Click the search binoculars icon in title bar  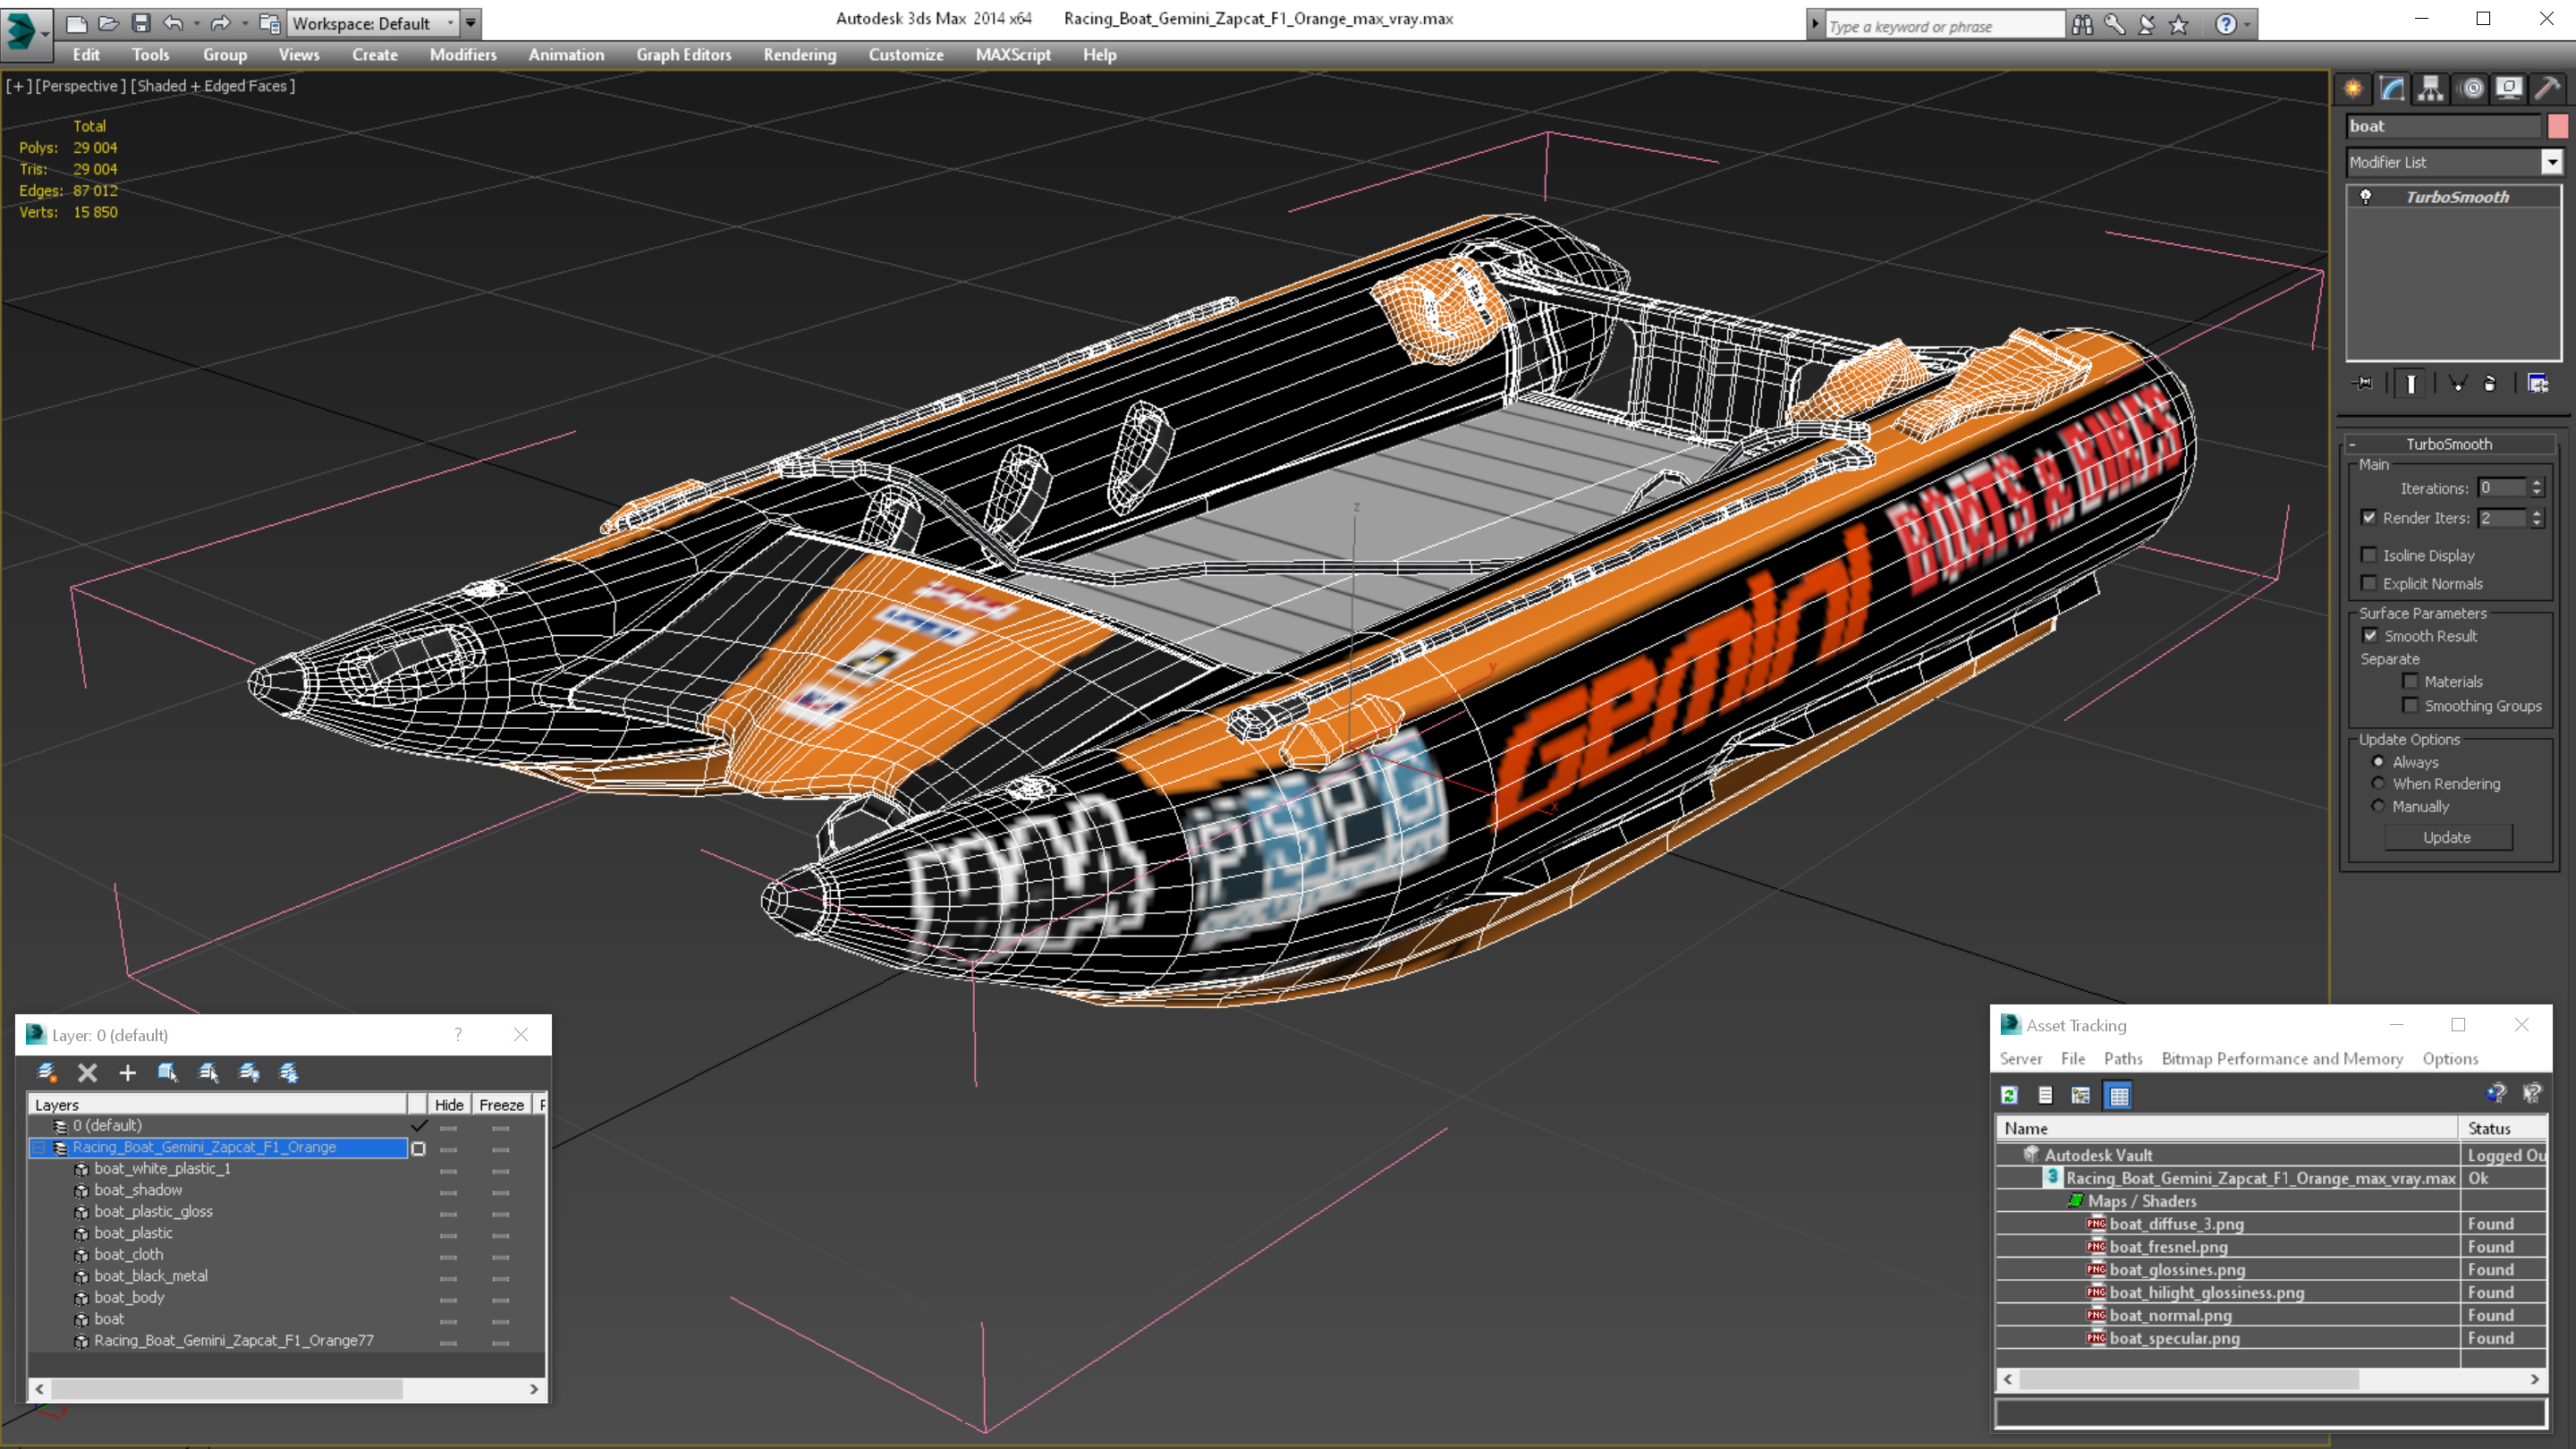[x=2082, y=25]
